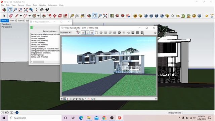Select "Image prepass completed." log line
Screen dimensions: 215x121
(41, 53)
